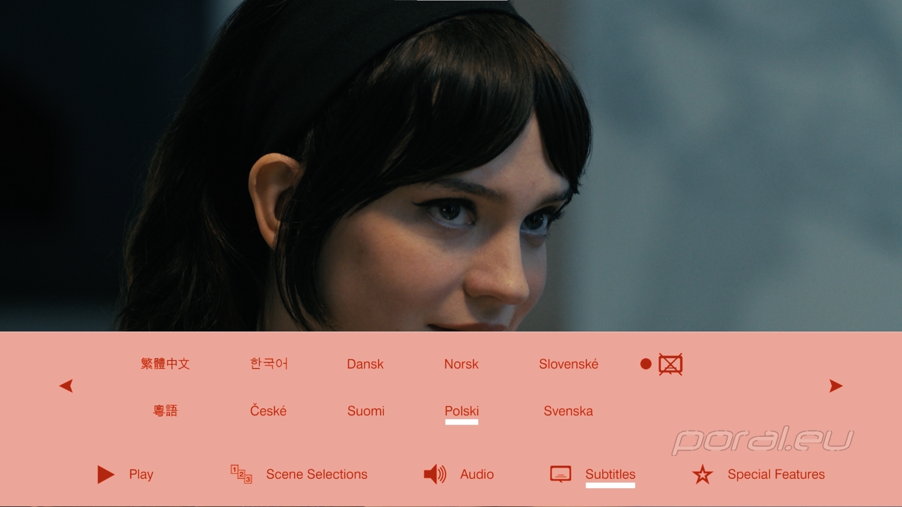The height and width of the screenshot is (507, 902).
Task: Click the Play triangle icon
Action: 106,475
